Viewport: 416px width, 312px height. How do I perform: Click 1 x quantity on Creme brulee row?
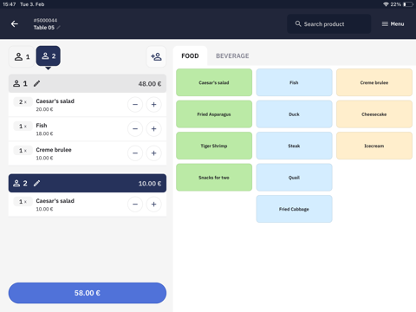coord(23,150)
